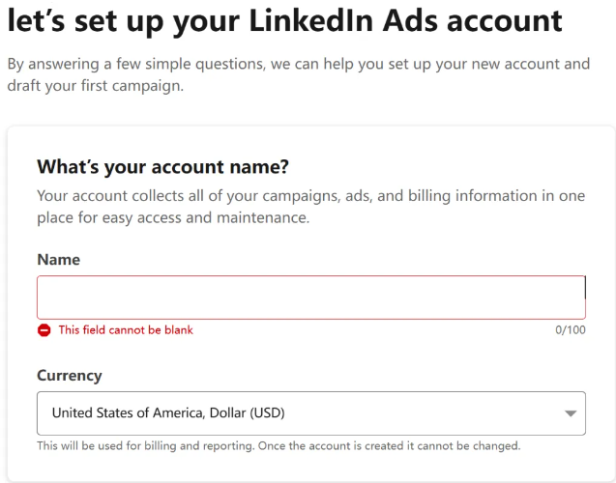Open the Currency dropdown menu
The image size is (616, 483).
pos(311,413)
